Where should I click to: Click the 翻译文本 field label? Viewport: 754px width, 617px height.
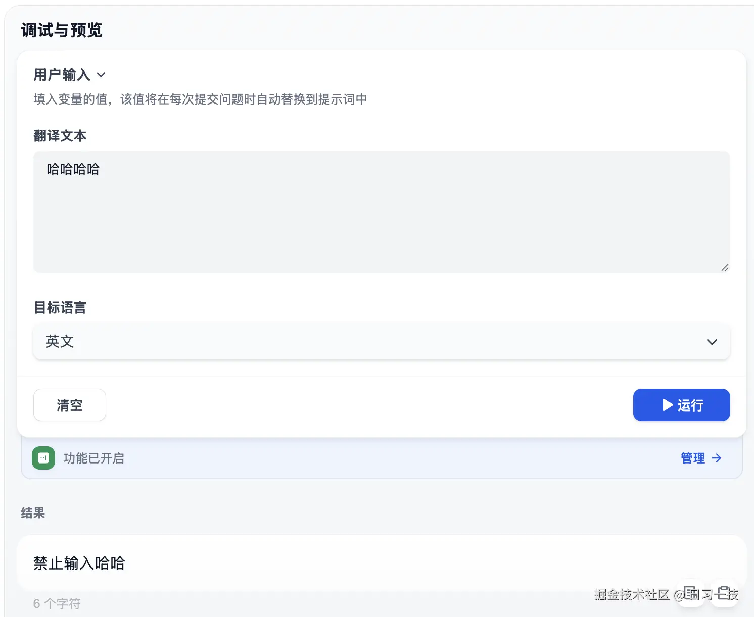60,136
